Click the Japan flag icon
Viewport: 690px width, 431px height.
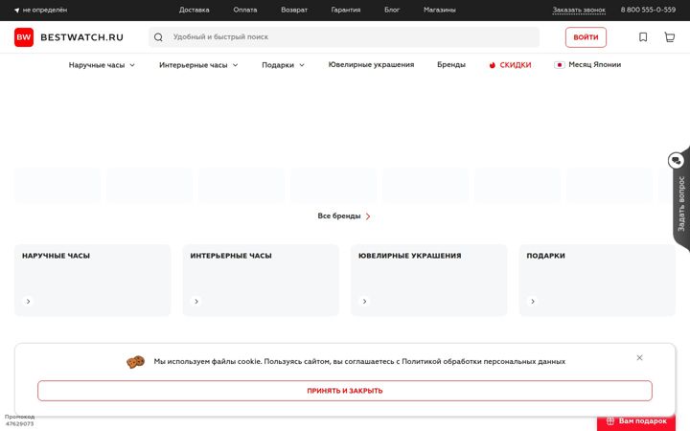pos(560,65)
